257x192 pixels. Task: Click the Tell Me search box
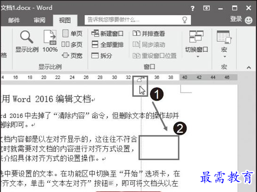138,20
